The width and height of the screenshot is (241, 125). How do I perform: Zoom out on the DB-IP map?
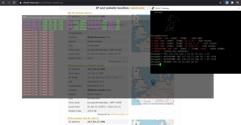[x=136, y=23]
